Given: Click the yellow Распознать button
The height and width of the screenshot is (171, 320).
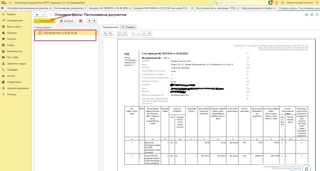Looking at the screenshot, I should pyautogui.click(x=44, y=21).
